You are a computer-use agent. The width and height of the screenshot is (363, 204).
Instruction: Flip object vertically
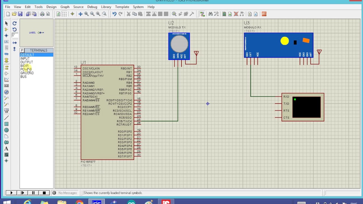click(14, 49)
